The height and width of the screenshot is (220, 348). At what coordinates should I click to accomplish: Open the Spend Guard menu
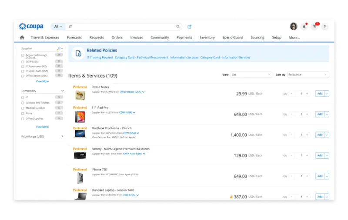pos(233,37)
